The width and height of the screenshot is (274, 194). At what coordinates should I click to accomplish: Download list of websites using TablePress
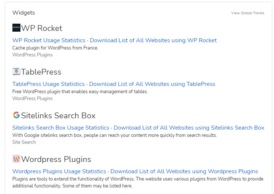pos(152,84)
